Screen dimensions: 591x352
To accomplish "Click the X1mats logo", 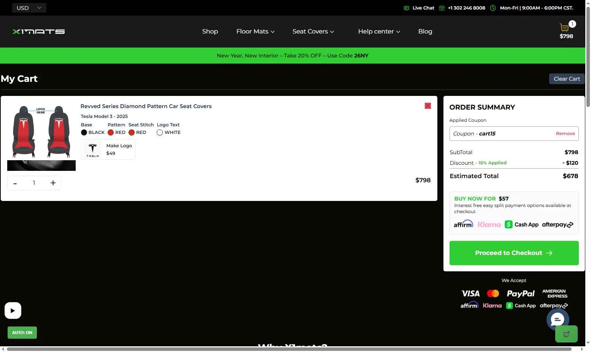I will click(x=38, y=32).
